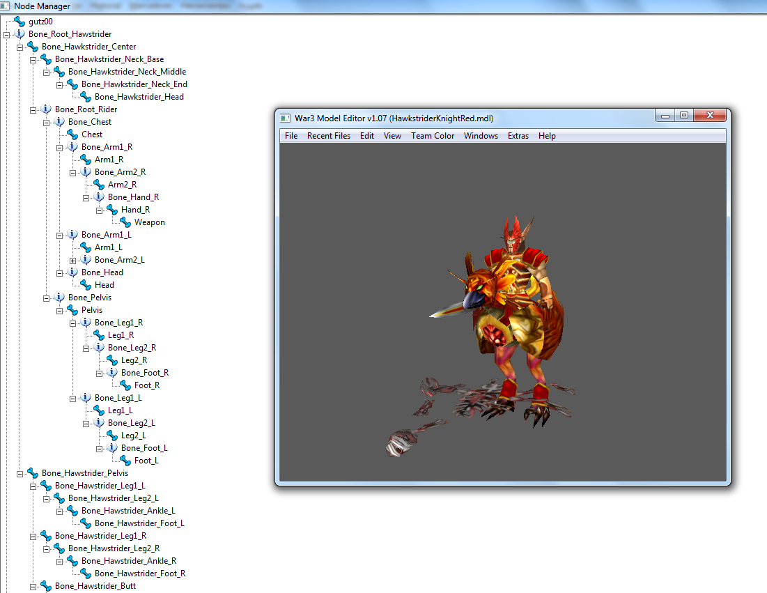Collapse the Bone_Hawstrider_Pelvis branch
This screenshot has width=767, height=593.
tap(20, 474)
